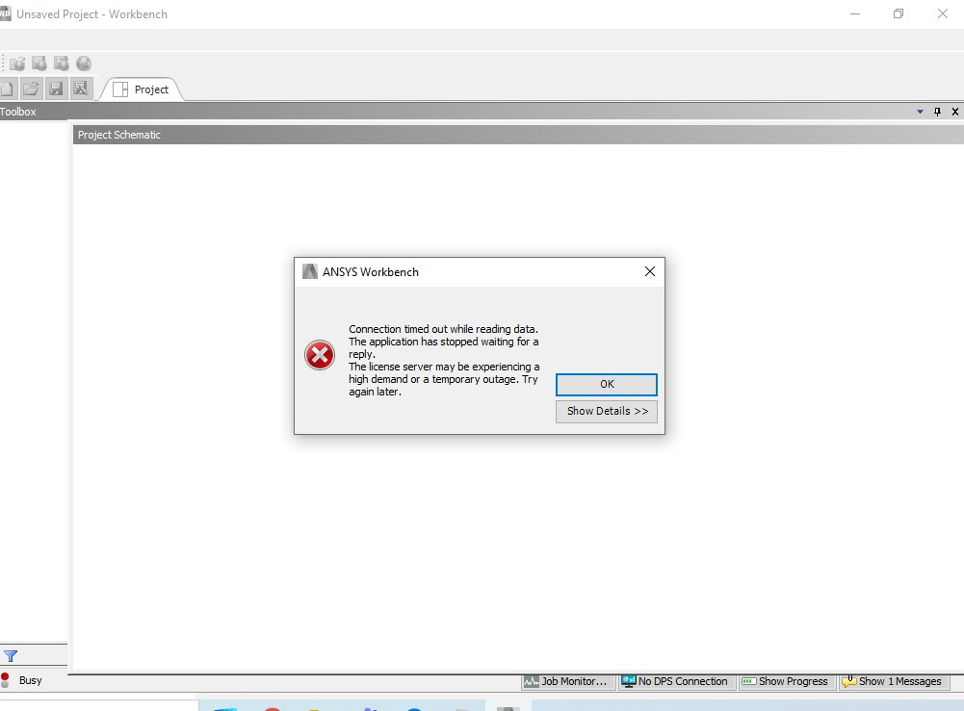Open the Toolbox panel dropdown arrow

click(x=920, y=112)
